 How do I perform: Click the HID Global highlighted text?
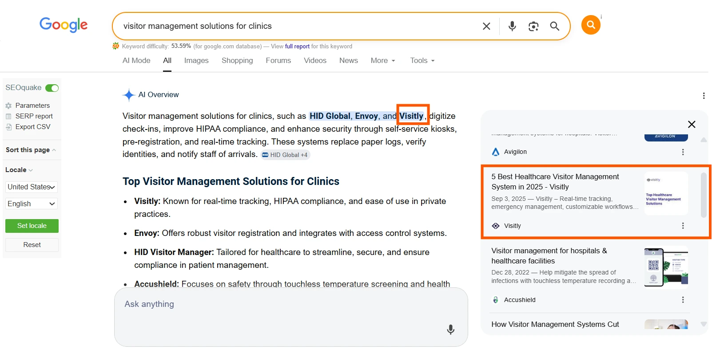click(330, 116)
